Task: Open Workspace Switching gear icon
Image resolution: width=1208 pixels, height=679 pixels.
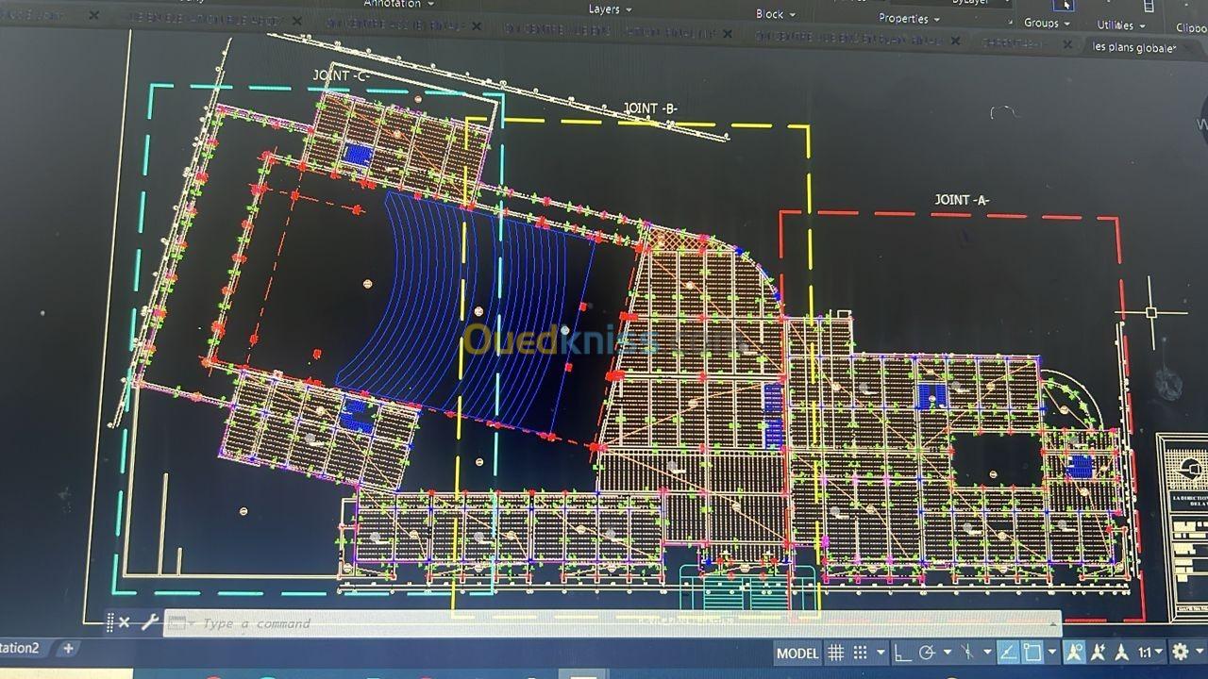Action: [1180, 653]
